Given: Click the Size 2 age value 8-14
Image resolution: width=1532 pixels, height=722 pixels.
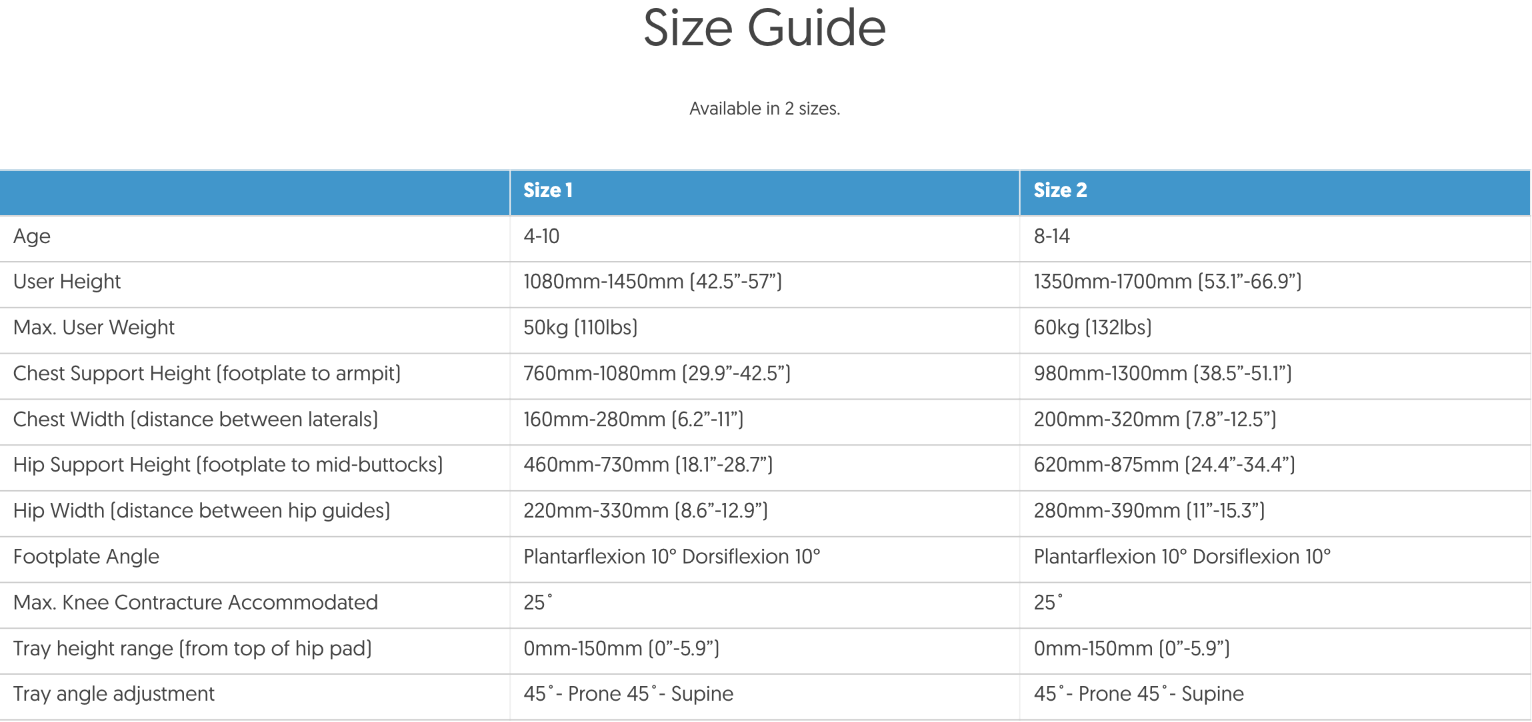Looking at the screenshot, I should (x=1051, y=236).
